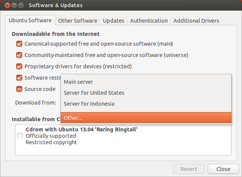Open the Additional Drivers tab
This screenshot has height=177, width=242.
click(x=196, y=21)
